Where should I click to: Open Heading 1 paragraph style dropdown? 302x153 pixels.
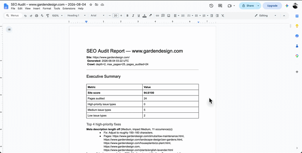77,16
